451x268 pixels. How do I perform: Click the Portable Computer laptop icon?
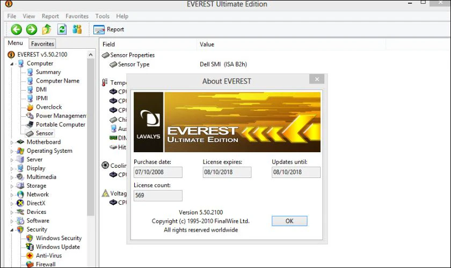[30, 125]
